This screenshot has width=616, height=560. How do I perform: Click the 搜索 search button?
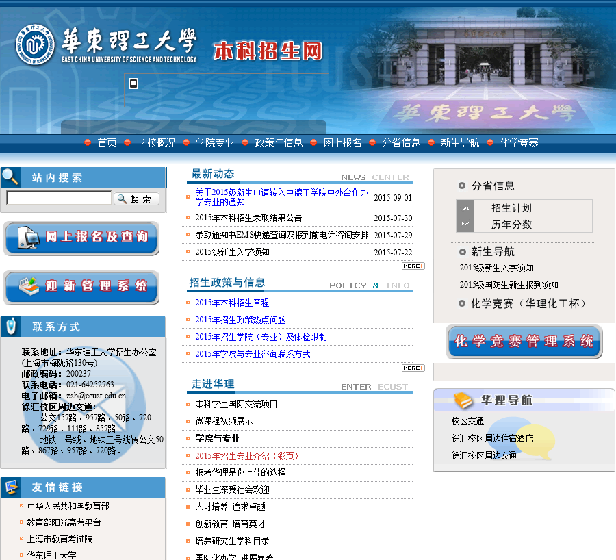136,199
